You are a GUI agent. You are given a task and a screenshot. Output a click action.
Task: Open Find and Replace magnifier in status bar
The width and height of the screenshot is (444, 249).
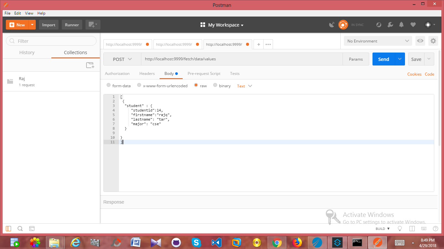coord(20,229)
